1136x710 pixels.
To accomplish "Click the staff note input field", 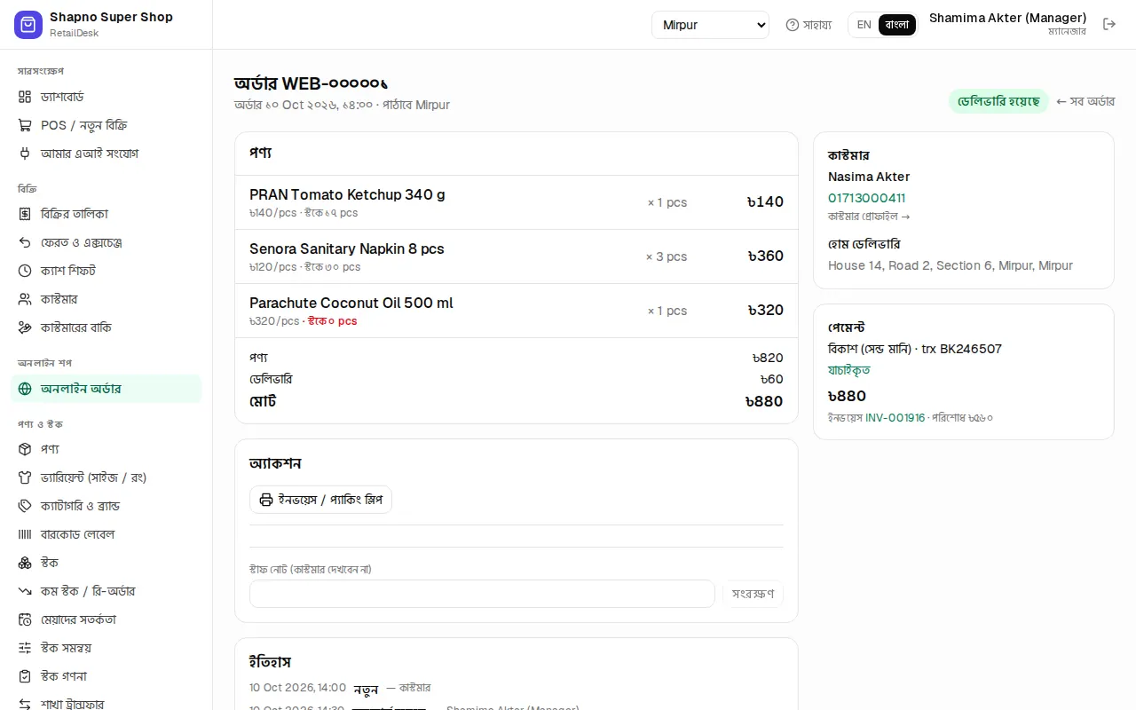I will pos(482,594).
